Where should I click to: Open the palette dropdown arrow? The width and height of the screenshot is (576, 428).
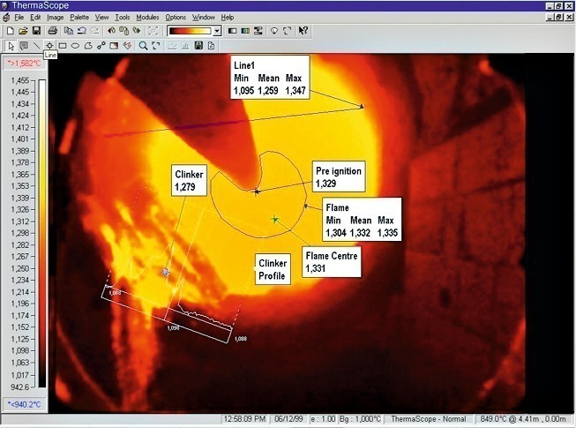coord(217,31)
